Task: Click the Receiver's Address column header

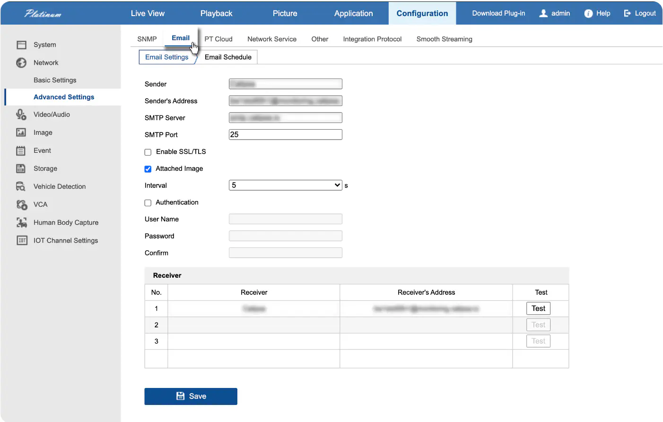Action: (x=426, y=292)
